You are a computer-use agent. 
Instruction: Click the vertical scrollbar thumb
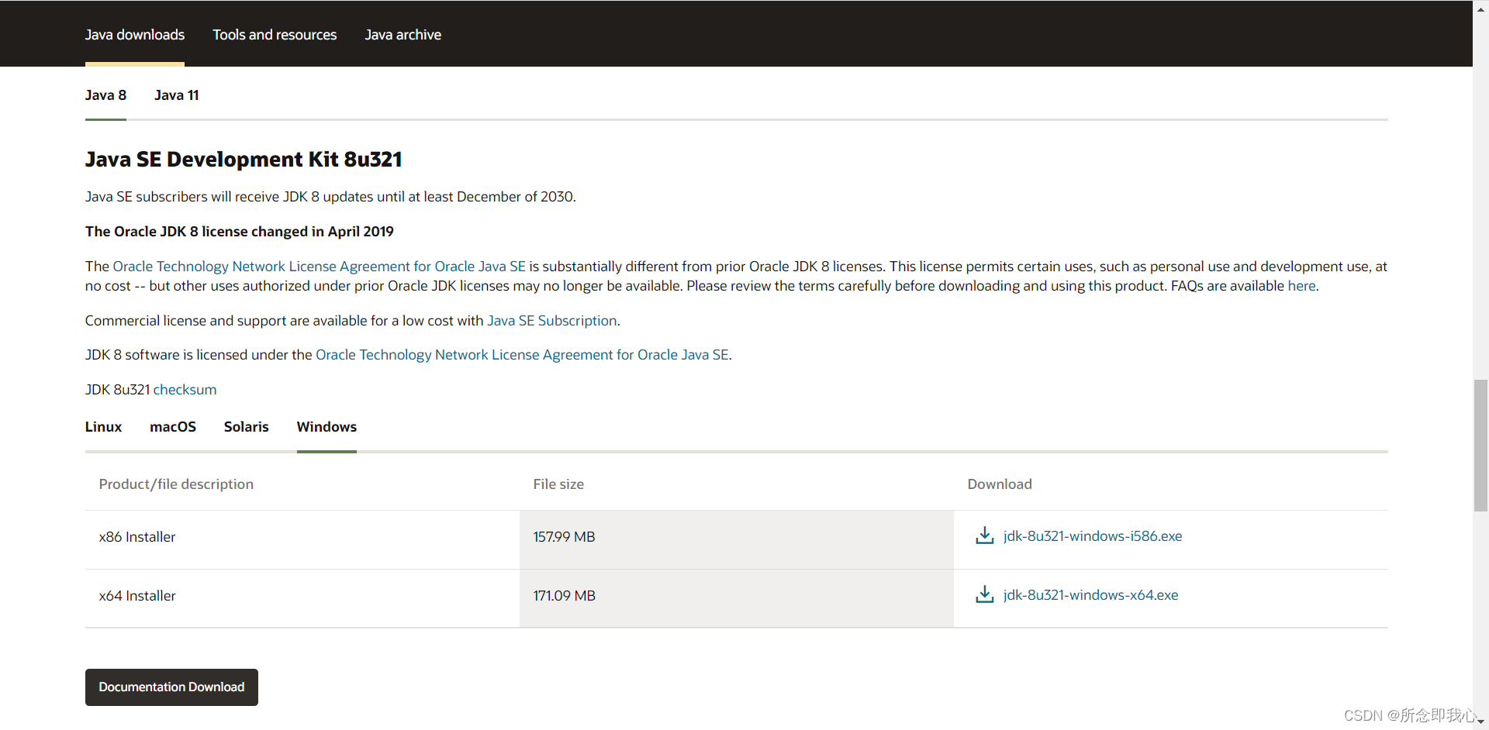point(1480,446)
